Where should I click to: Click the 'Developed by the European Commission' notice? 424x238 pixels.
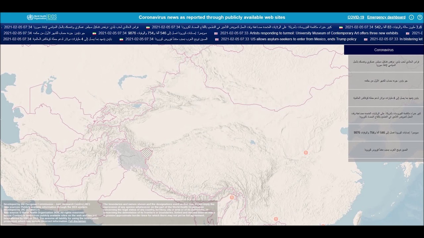[x=51, y=213]
